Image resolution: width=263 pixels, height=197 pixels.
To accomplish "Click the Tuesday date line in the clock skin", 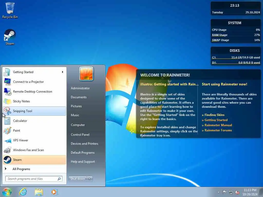I will pos(236,12).
